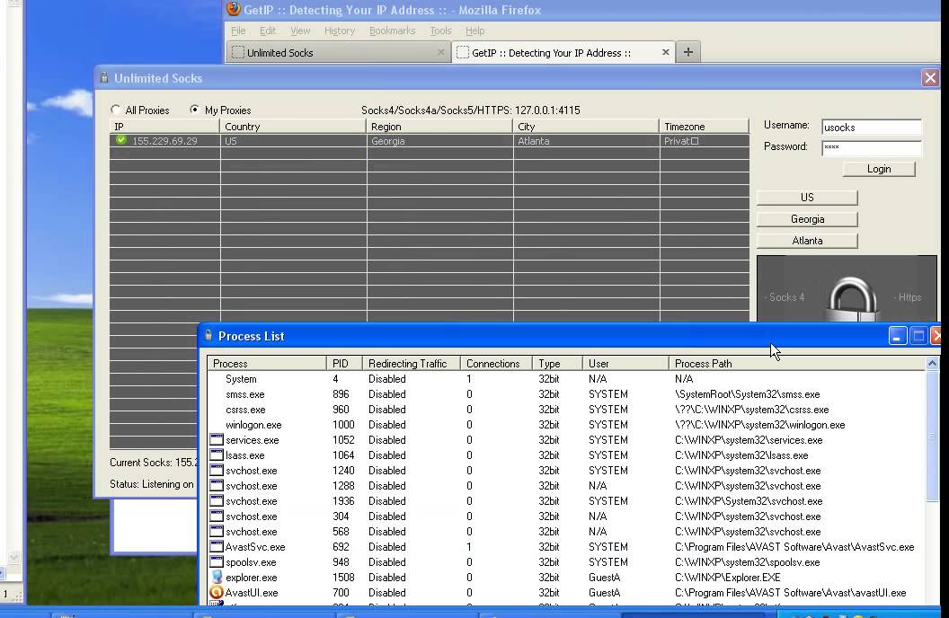Viewport: 949px width, 618px height.
Task: Click the green check icon beside 155.229.69.29
Action: 121,140
